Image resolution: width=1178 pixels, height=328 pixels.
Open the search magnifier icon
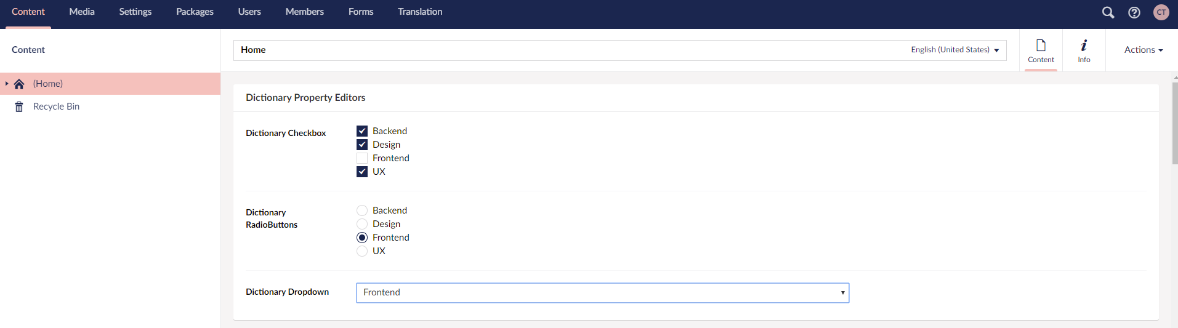pos(1108,12)
